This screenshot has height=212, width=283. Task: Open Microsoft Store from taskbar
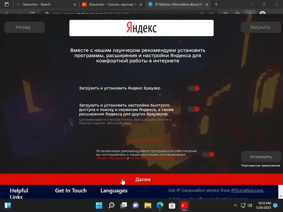(x=172, y=205)
